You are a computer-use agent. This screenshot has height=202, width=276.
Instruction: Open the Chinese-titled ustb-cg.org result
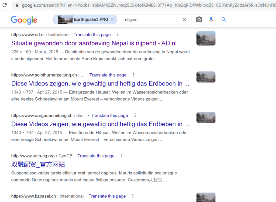pos(38,164)
